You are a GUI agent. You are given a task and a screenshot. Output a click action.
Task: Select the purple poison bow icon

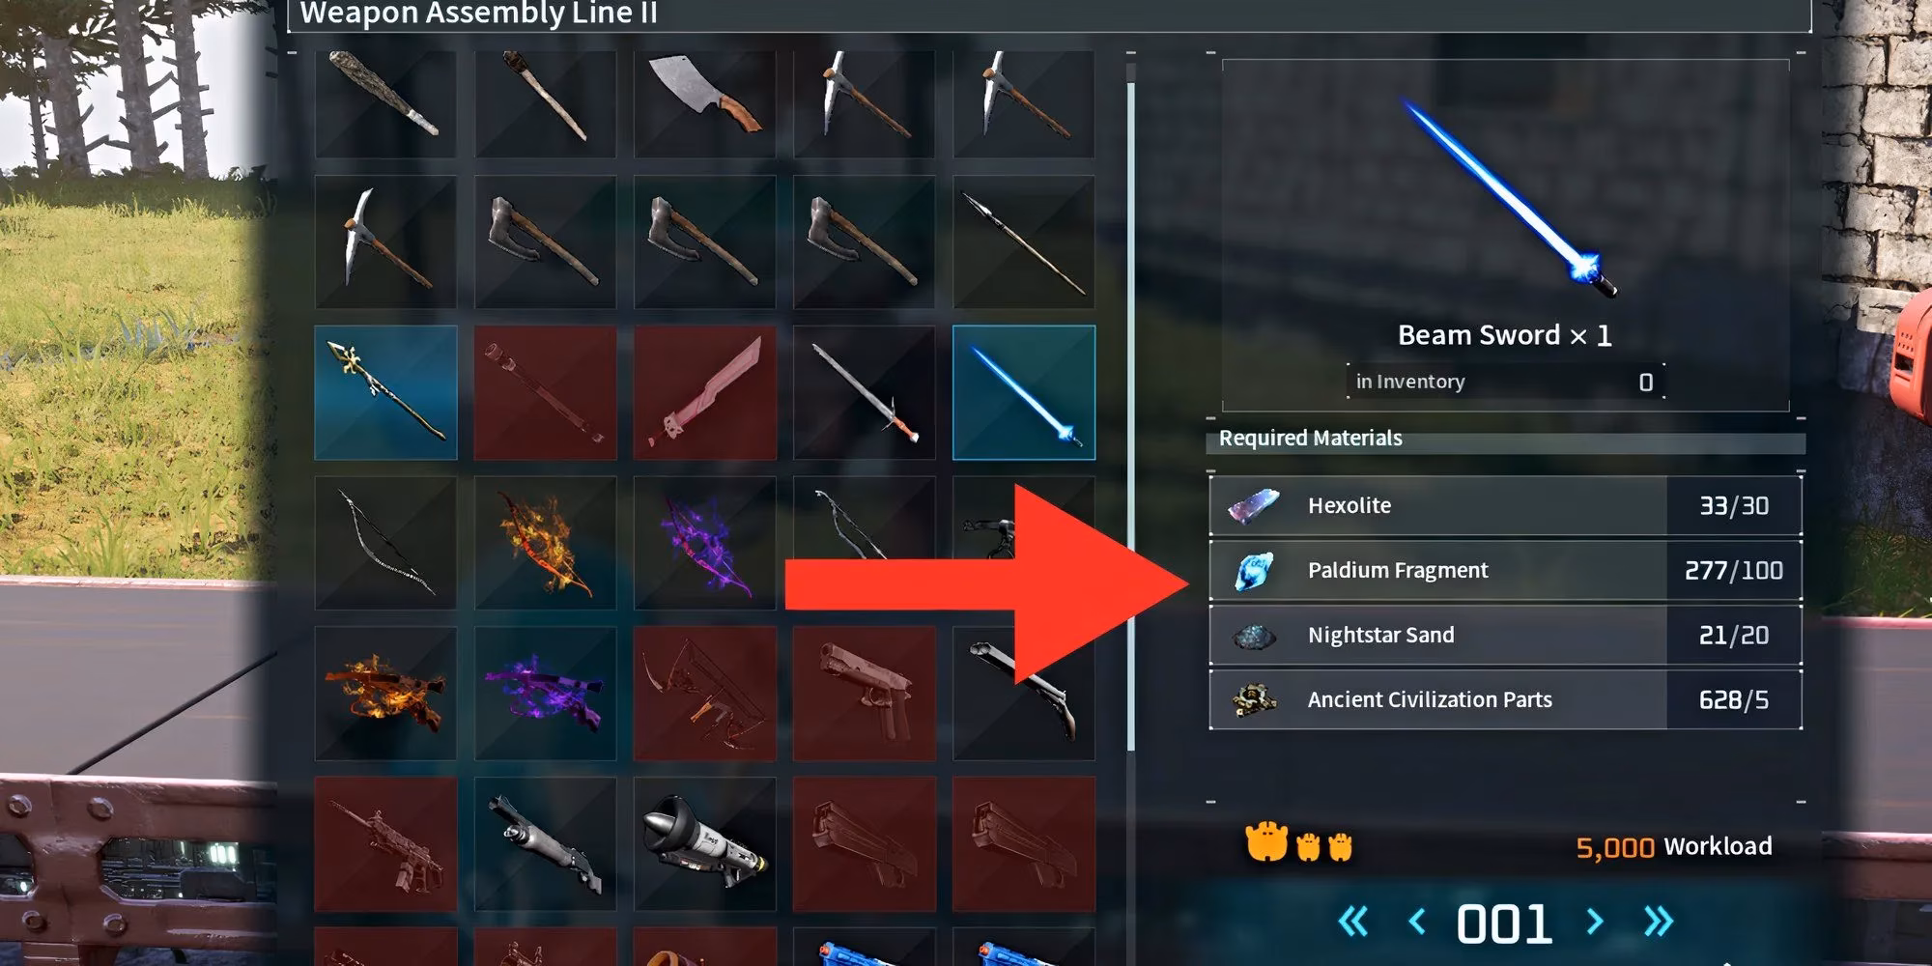coord(704,543)
